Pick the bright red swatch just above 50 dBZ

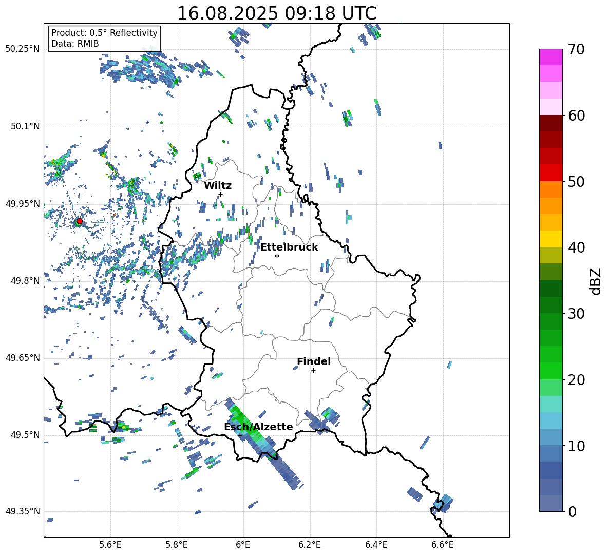[550, 173]
